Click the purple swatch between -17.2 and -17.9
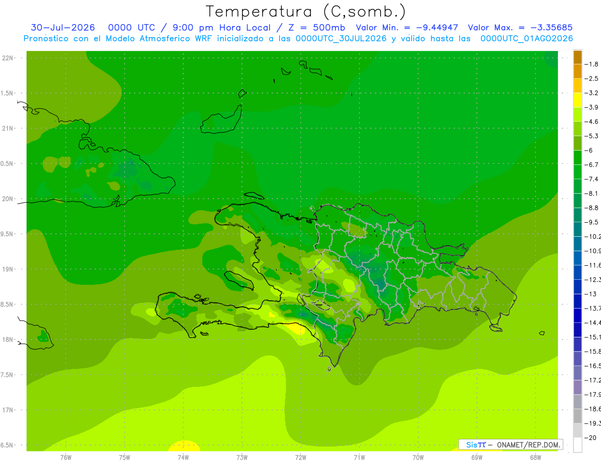The height and width of the screenshot is (464, 601). click(577, 387)
